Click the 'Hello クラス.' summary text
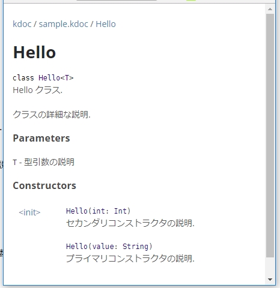Image resolution: width=280 pixels, height=288 pixels. (x=38, y=90)
